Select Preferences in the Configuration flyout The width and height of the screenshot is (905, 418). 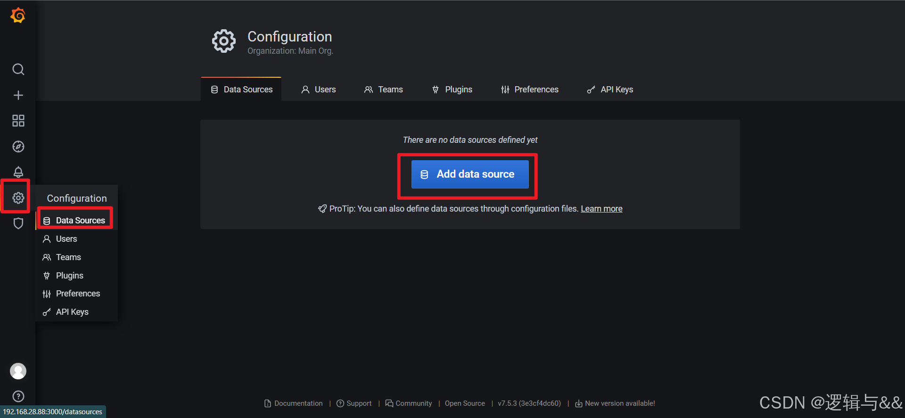76,294
